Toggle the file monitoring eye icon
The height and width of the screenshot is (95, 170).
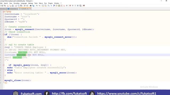pos(67,6)
